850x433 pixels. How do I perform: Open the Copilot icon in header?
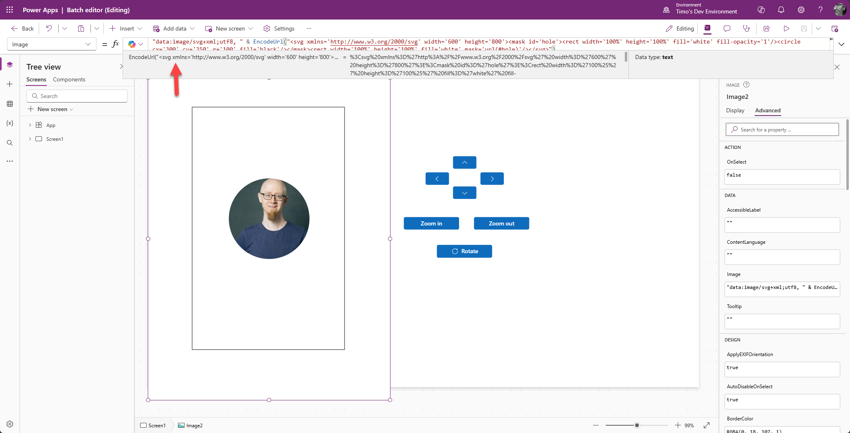pyautogui.click(x=761, y=10)
